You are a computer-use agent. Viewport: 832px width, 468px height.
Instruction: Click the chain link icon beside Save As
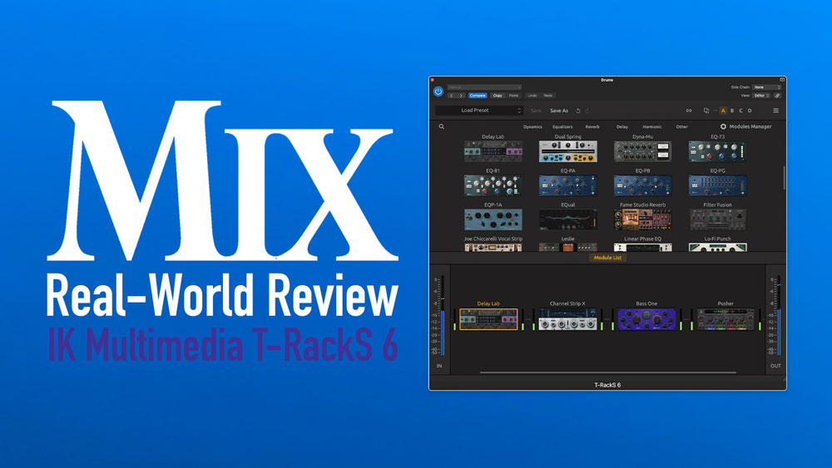(689, 111)
